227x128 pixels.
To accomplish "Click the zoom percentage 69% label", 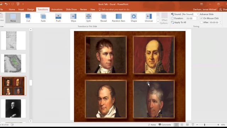I will point(223,125).
